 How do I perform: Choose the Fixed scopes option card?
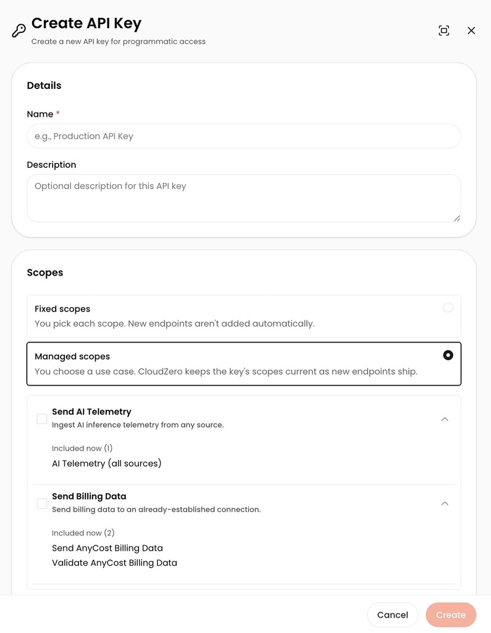pos(244,316)
